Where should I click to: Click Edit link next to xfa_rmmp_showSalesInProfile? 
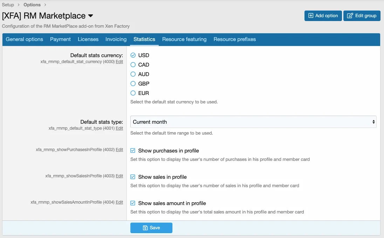point(119,176)
